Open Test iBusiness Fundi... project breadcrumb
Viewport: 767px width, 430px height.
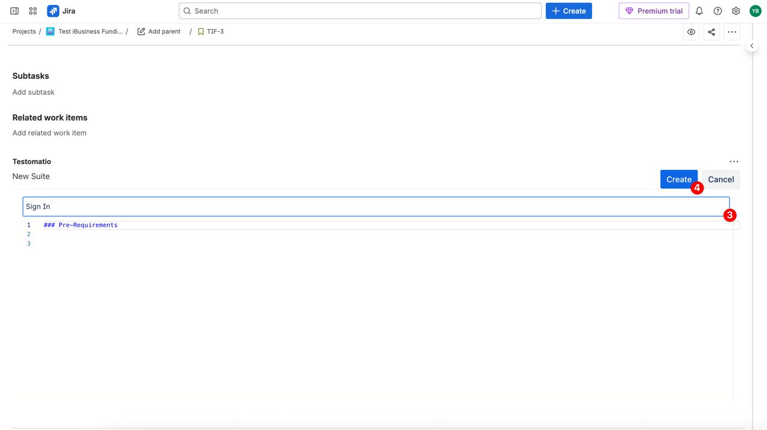[90, 32]
